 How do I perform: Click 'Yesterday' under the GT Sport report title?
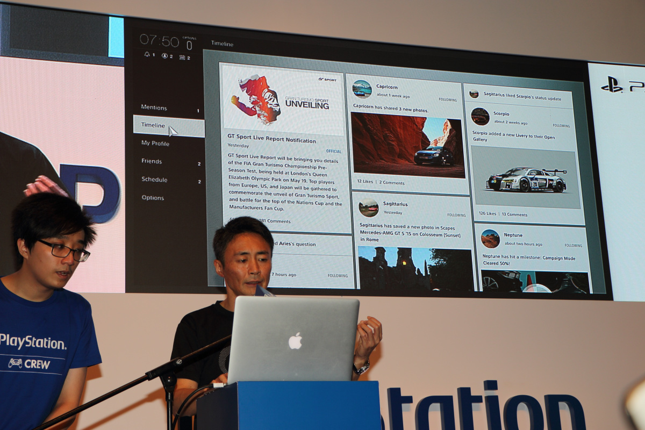[238, 146]
